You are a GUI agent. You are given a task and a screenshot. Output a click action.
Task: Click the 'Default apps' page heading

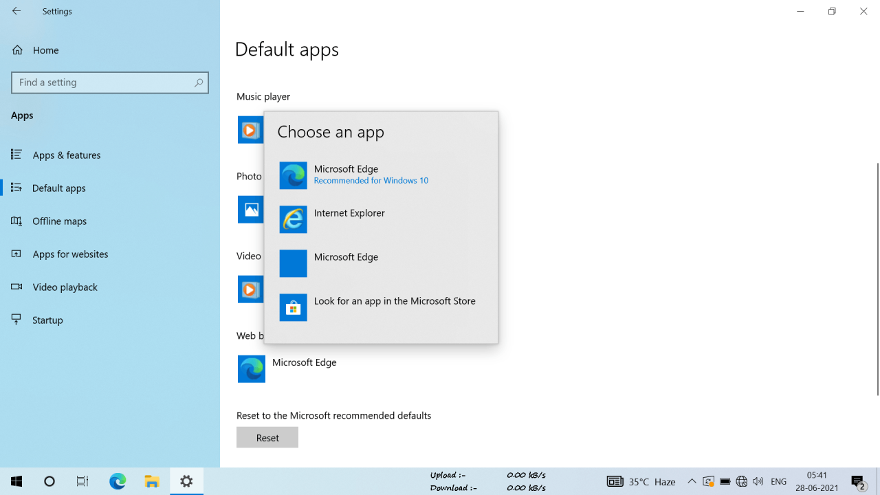[287, 49]
